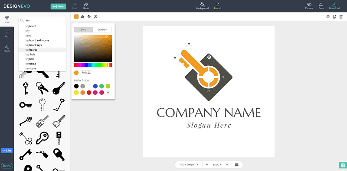
Task: Click the Save cloud icon
Action: point(321,4)
